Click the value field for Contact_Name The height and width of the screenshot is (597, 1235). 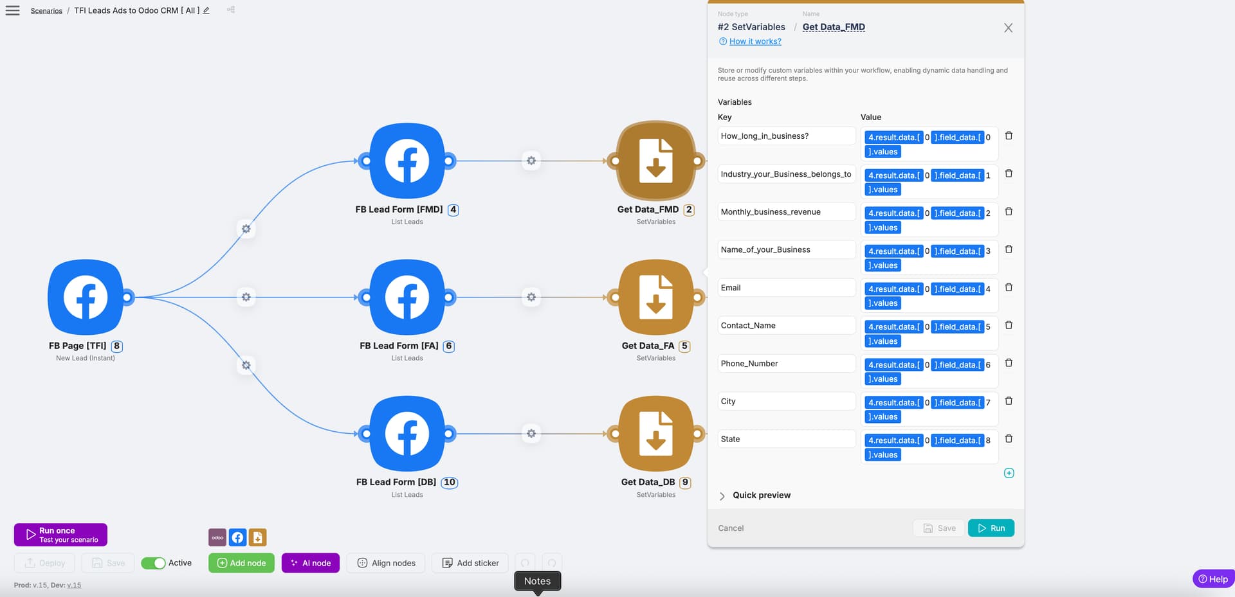[929, 334]
